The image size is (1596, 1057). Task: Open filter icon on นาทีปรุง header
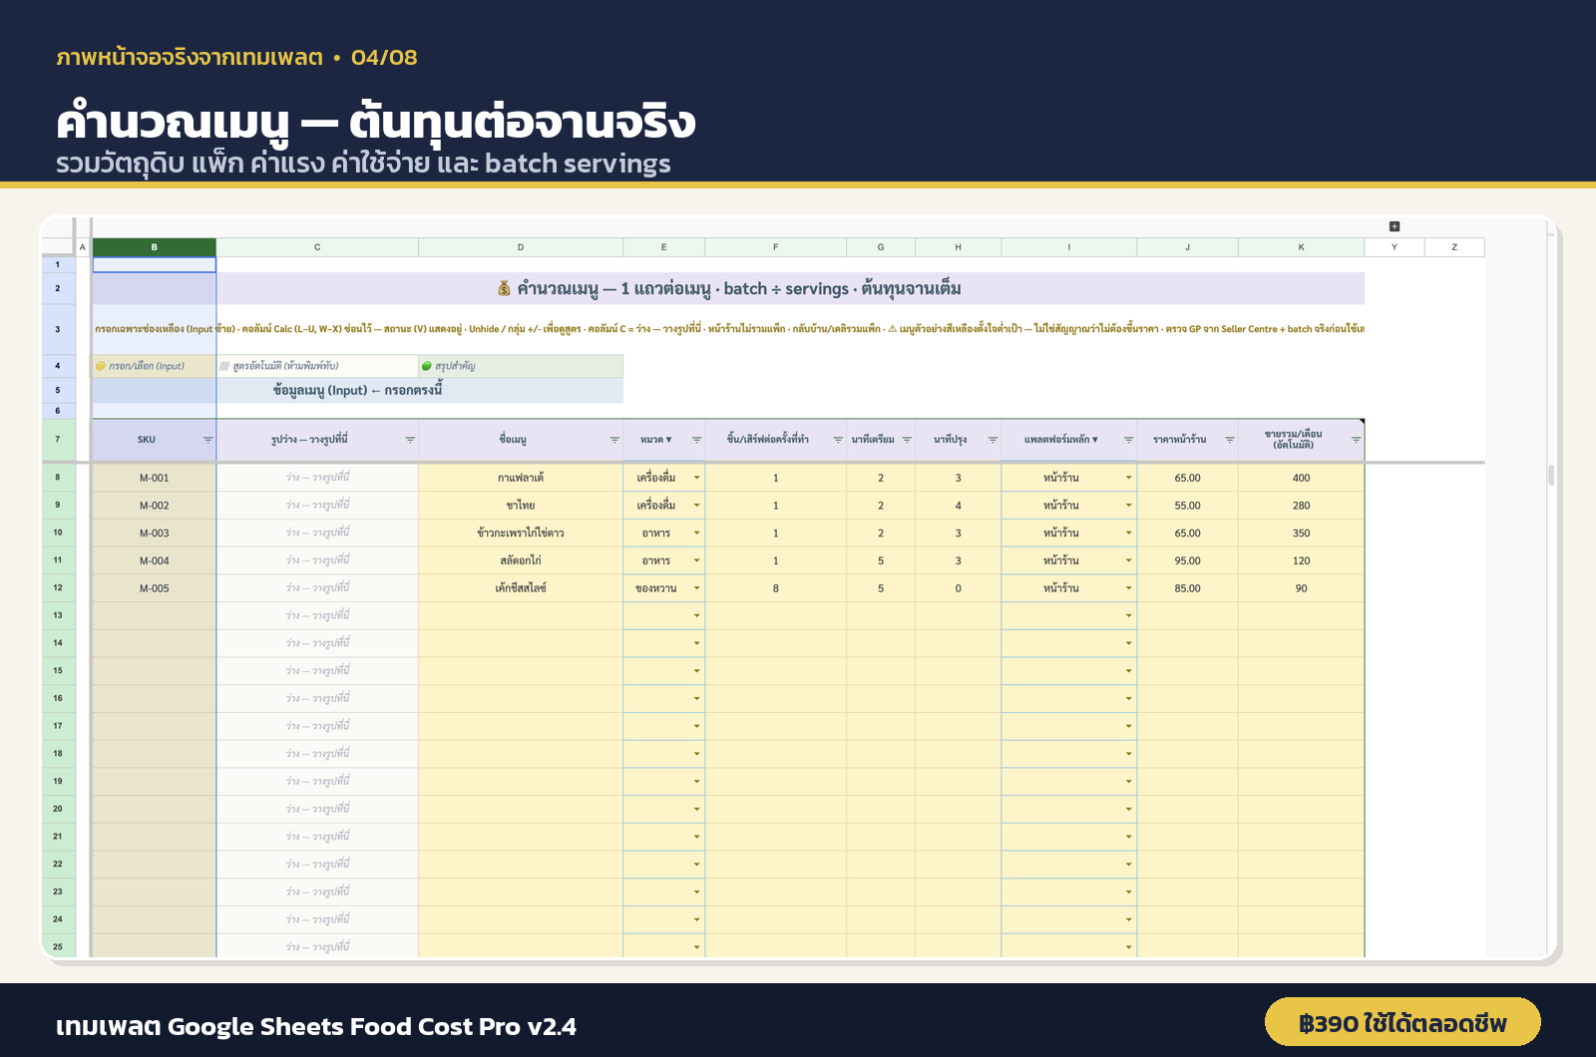tap(993, 440)
